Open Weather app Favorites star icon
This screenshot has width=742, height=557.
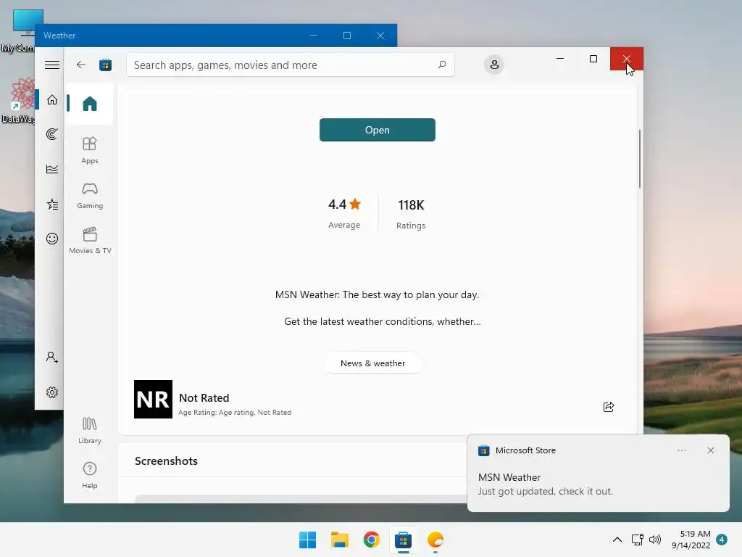coord(52,204)
